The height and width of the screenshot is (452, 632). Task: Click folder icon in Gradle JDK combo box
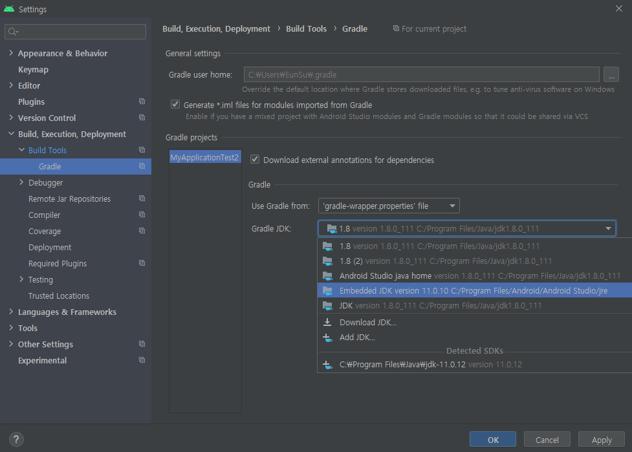coord(332,229)
